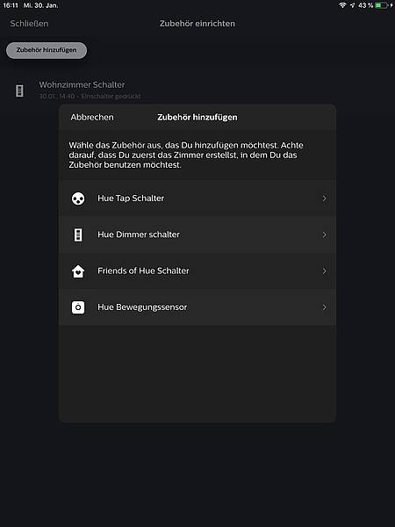Expand Hue Bewegungssensor chevron

coord(325,307)
